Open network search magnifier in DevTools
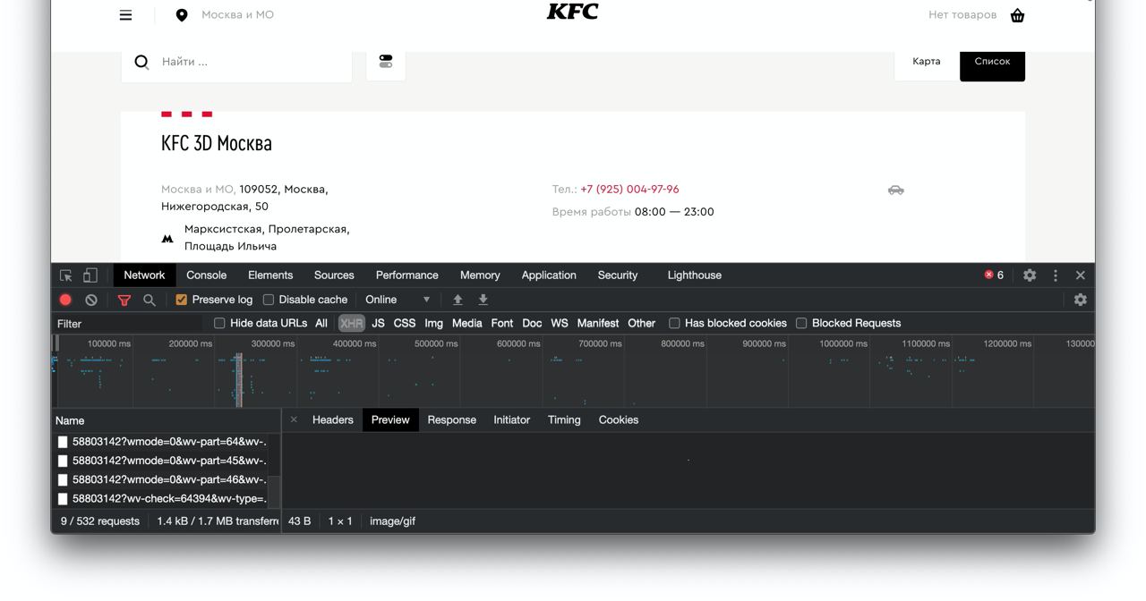 pyautogui.click(x=150, y=300)
